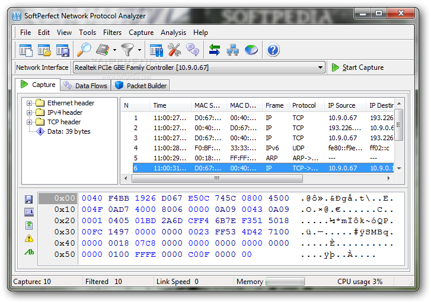Select highlighted packet row 6
Screen dimensions: 431x303
click(x=263, y=168)
